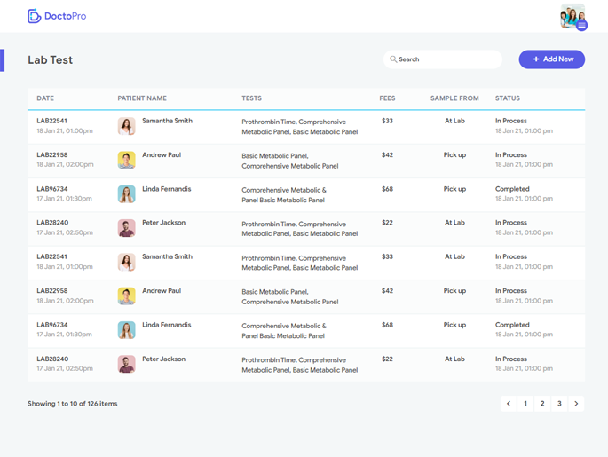Open patient name Peter Jackson in last row
This screenshot has width=608, height=457.
coord(163,359)
